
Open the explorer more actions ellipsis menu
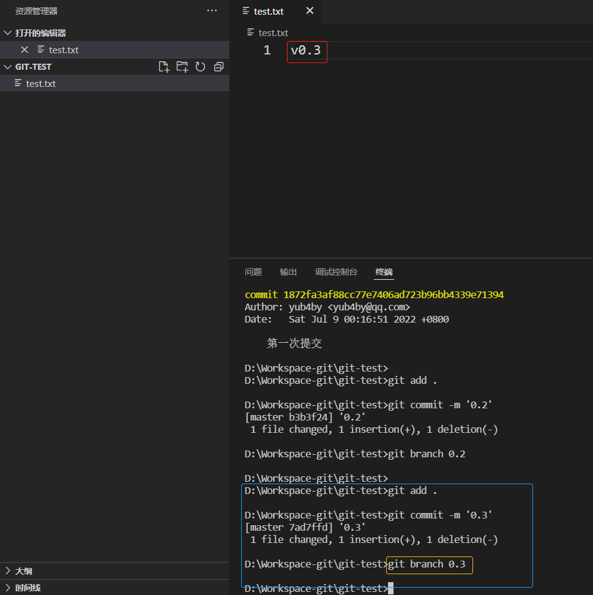pyautogui.click(x=212, y=10)
